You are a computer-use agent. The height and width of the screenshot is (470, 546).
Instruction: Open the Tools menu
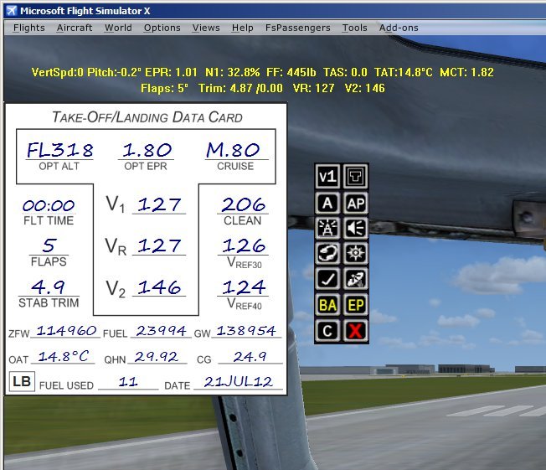tap(354, 28)
